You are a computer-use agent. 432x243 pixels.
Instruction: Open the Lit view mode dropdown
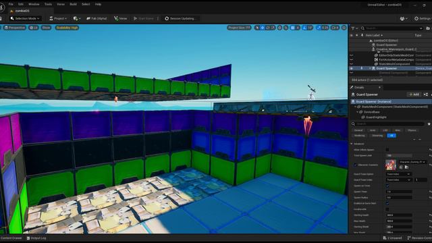click(x=34, y=28)
